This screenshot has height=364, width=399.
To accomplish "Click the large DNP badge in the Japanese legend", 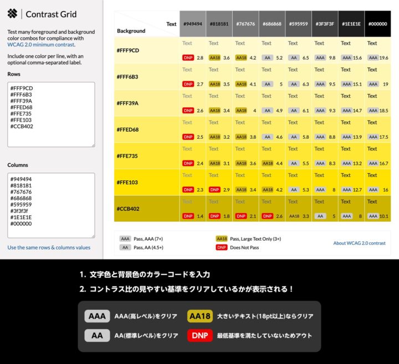I will point(200,336).
